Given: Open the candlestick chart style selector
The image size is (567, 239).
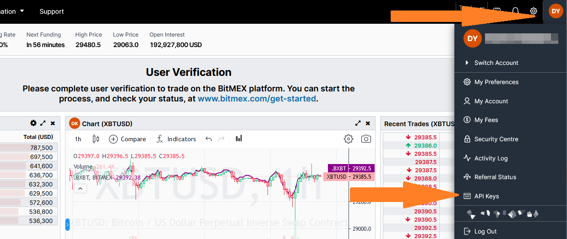Looking at the screenshot, I should coord(96,139).
